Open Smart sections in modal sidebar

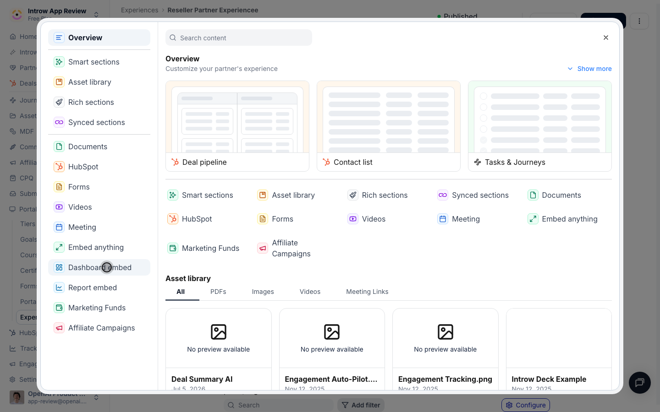tap(99, 62)
